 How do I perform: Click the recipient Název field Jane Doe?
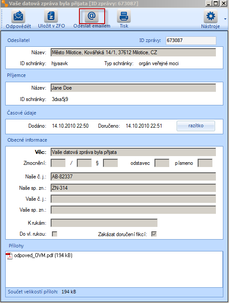133,88
